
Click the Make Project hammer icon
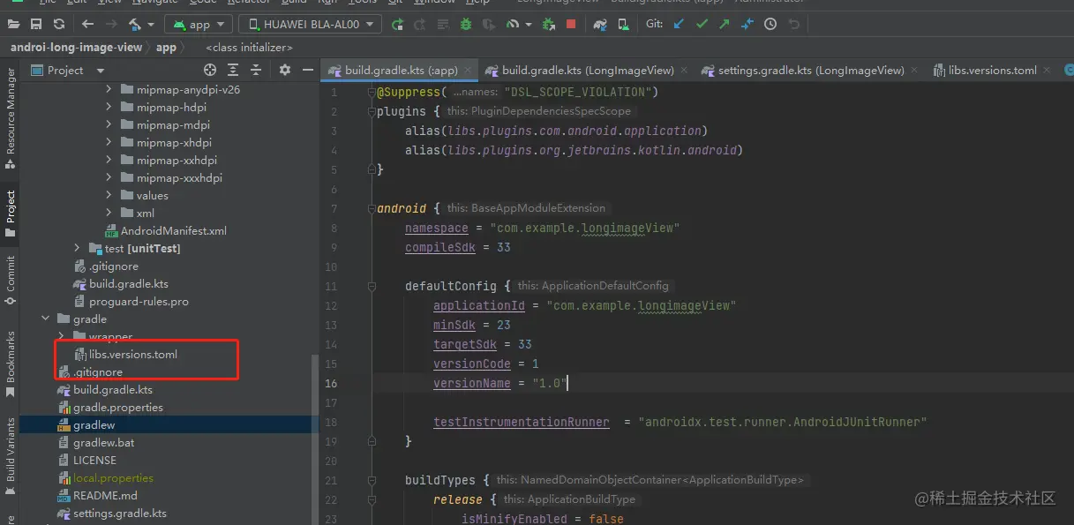pyautogui.click(x=135, y=25)
